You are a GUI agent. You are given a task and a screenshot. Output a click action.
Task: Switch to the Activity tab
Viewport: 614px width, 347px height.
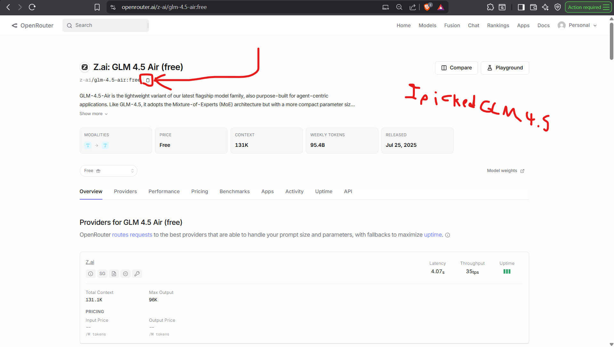(295, 192)
